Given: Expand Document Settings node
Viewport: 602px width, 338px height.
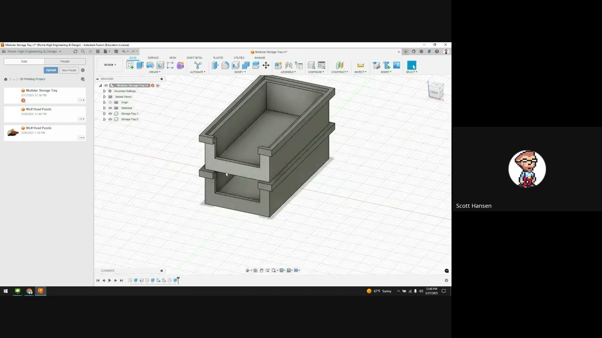Looking at the screenshot, I should tap(104, 91).
